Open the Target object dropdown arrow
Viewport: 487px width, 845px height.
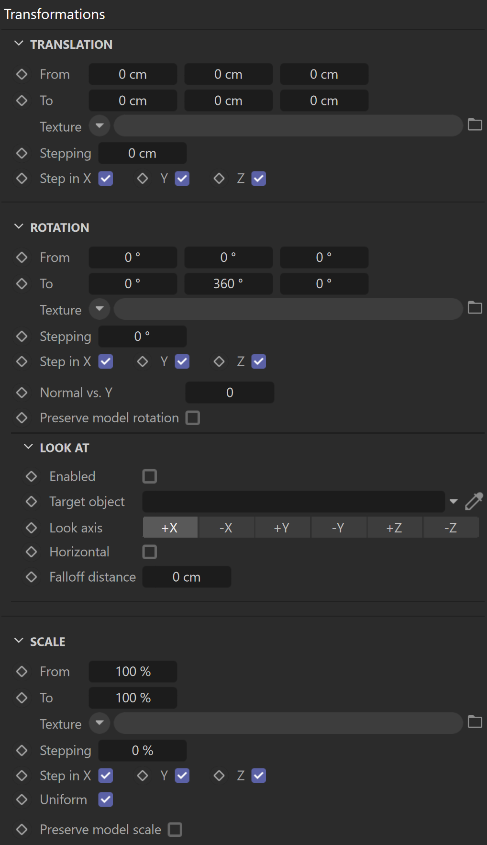pyautogui.click(x=454, y=502)
